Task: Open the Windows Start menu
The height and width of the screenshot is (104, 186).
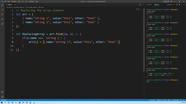Action: (x=2, y=103)
